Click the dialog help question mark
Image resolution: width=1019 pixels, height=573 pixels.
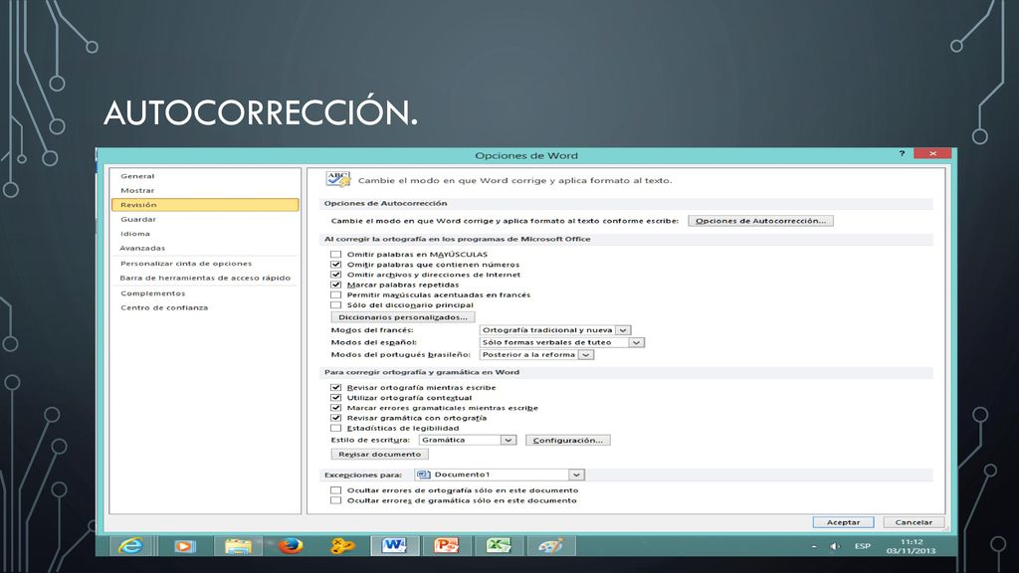[x=902, y=154]
